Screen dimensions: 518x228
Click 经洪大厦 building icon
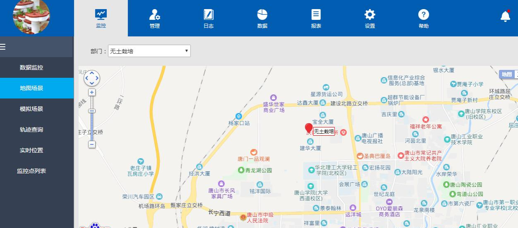(x=199, y=166)
